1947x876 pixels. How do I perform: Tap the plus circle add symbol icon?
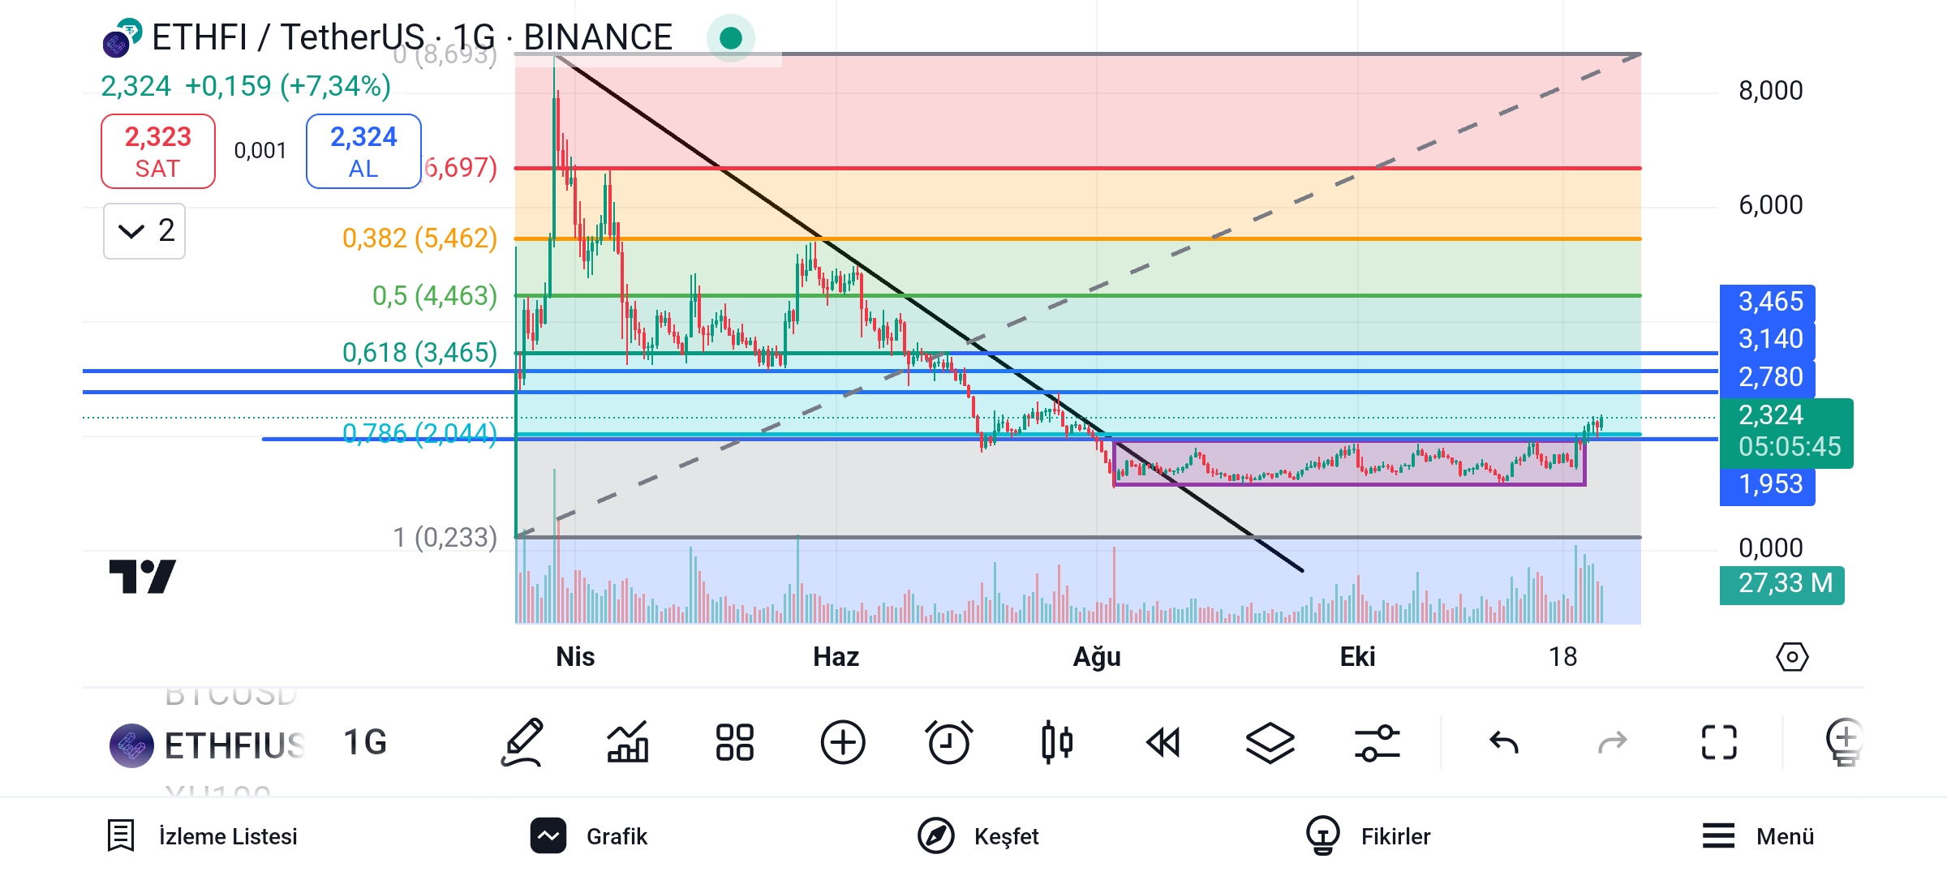click(x=842, y=742)
